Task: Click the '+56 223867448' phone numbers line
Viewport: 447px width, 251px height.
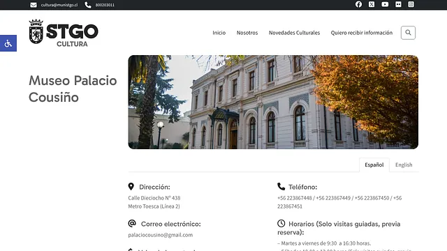Action: 339,202
